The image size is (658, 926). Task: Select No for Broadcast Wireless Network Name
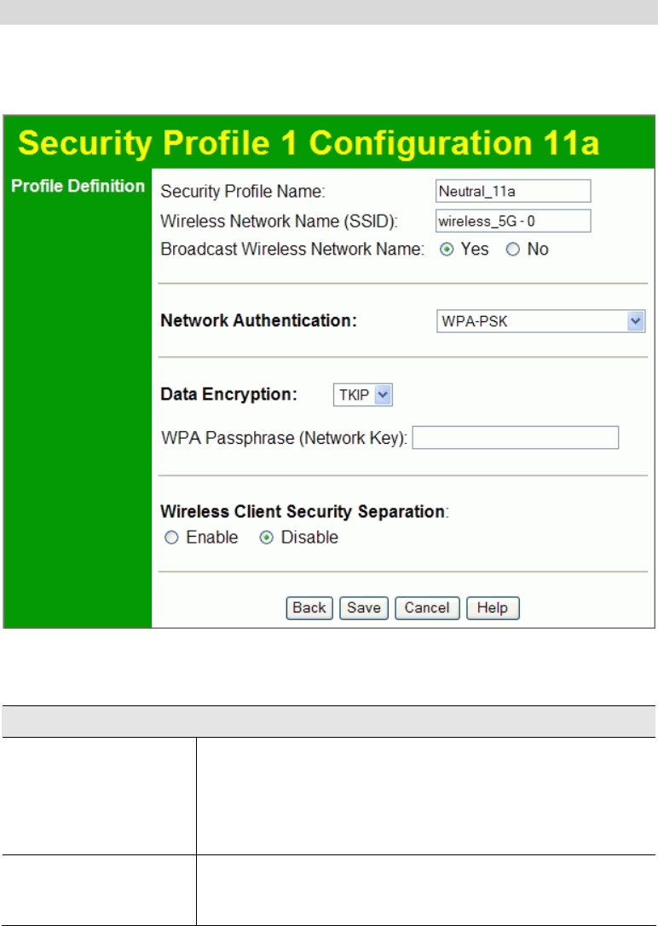[x=512, y=250]
